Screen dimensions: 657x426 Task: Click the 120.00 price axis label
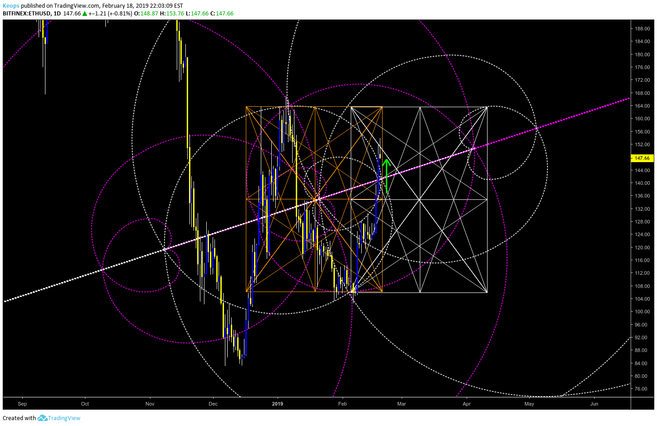click(642, 248)
